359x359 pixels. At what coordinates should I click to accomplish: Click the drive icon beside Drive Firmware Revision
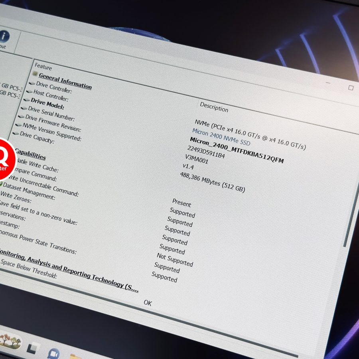[x=21, y=116]
